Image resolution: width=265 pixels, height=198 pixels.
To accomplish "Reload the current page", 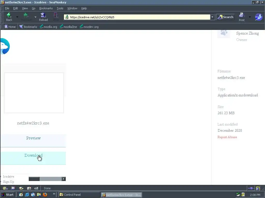I will pos(43,17).
